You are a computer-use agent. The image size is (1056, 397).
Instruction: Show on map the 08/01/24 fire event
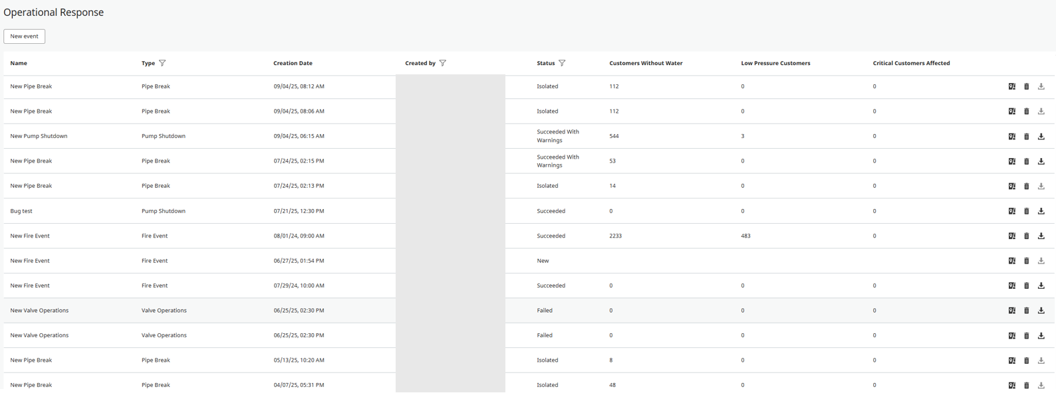[x=1011, y=236]
